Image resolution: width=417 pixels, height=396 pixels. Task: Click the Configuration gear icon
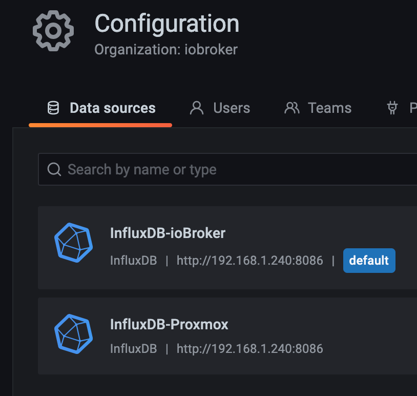pyautogui.click(x=53, y=31)
